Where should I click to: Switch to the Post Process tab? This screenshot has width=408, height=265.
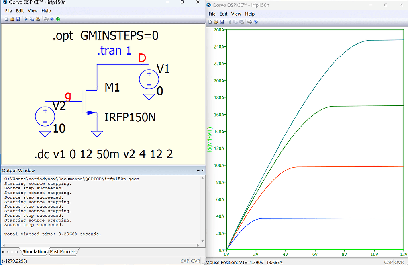click(63, 251)
